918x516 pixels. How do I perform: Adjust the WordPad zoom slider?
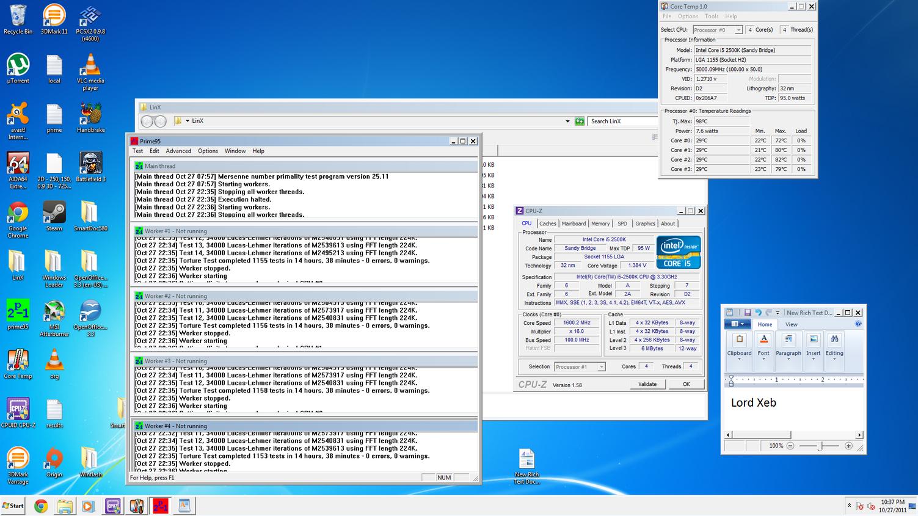[x=820, y=446]
